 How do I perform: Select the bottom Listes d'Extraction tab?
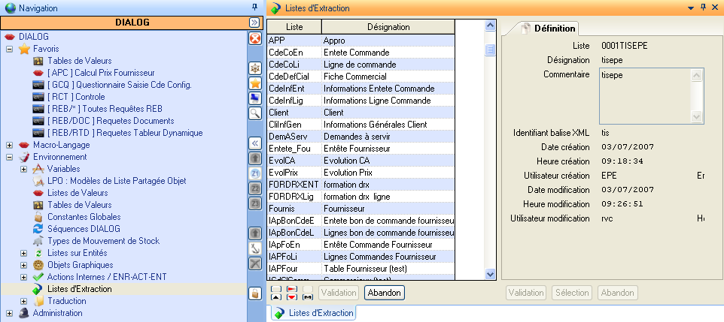click(x=313, y=312)
